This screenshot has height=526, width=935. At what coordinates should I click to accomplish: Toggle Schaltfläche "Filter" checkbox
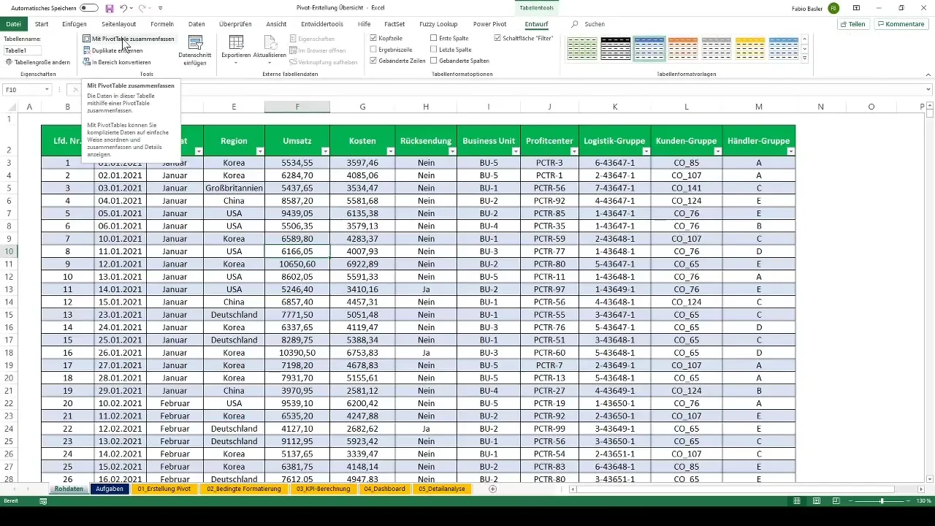(498, 38)
